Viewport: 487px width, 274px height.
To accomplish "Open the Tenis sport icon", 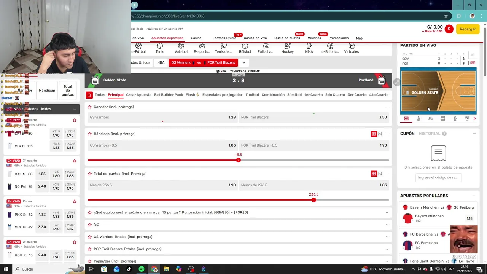I will coord(160,48).
